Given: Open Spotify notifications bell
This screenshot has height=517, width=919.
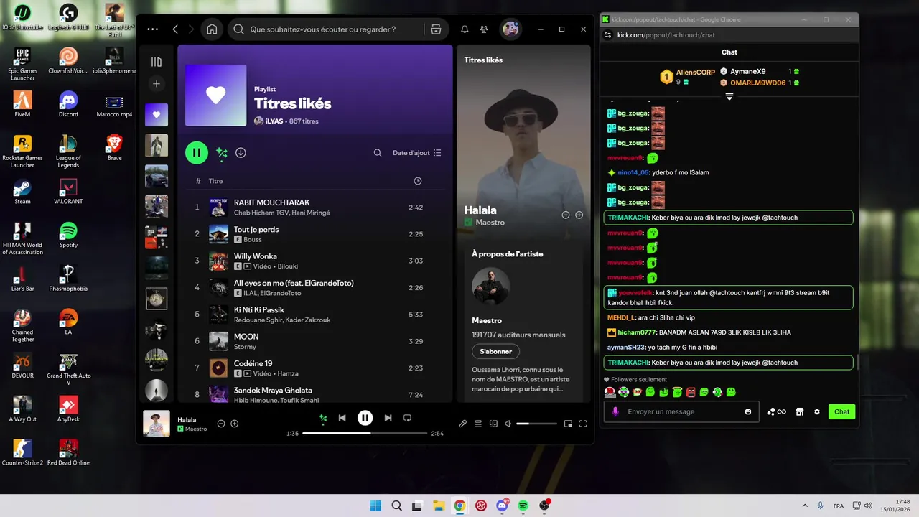Looking at the screenshot, I should click(465, 29).
